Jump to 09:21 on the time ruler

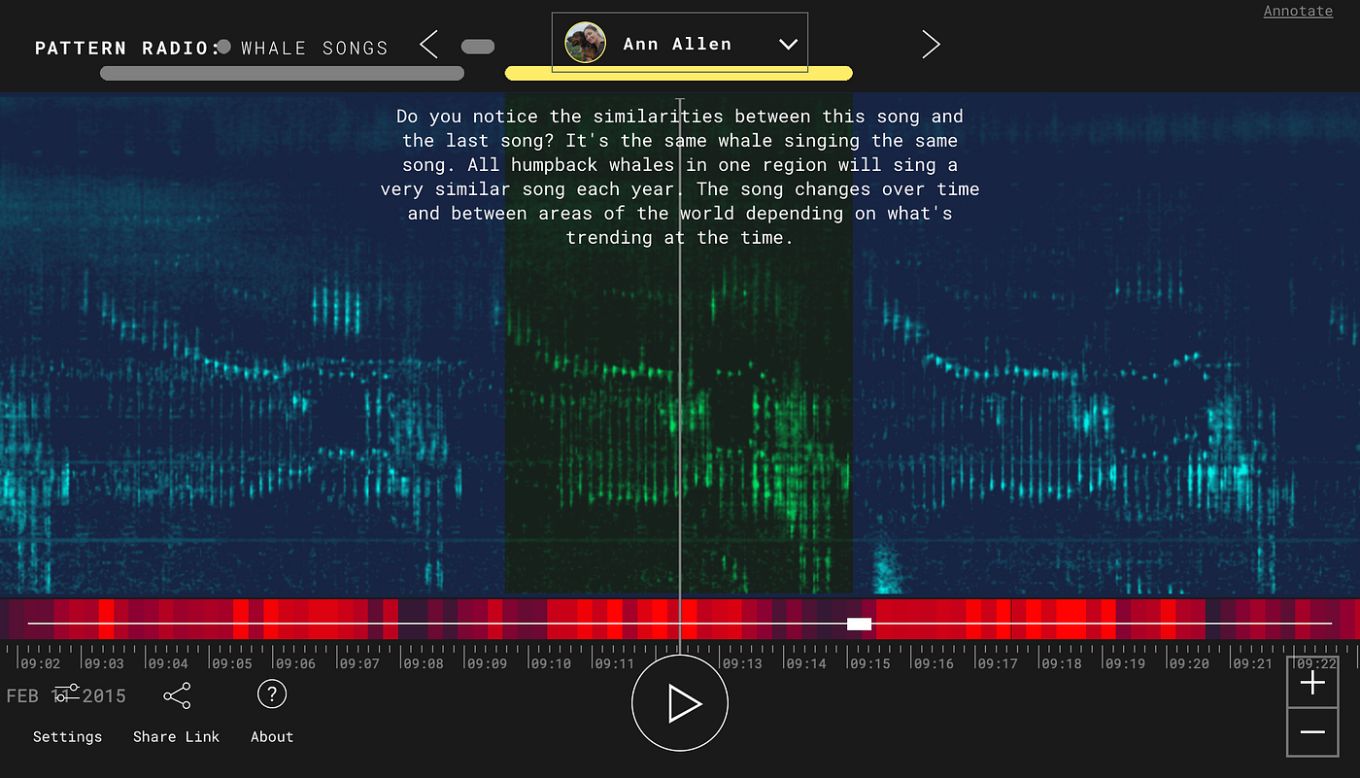click(x=1252, y=663)
